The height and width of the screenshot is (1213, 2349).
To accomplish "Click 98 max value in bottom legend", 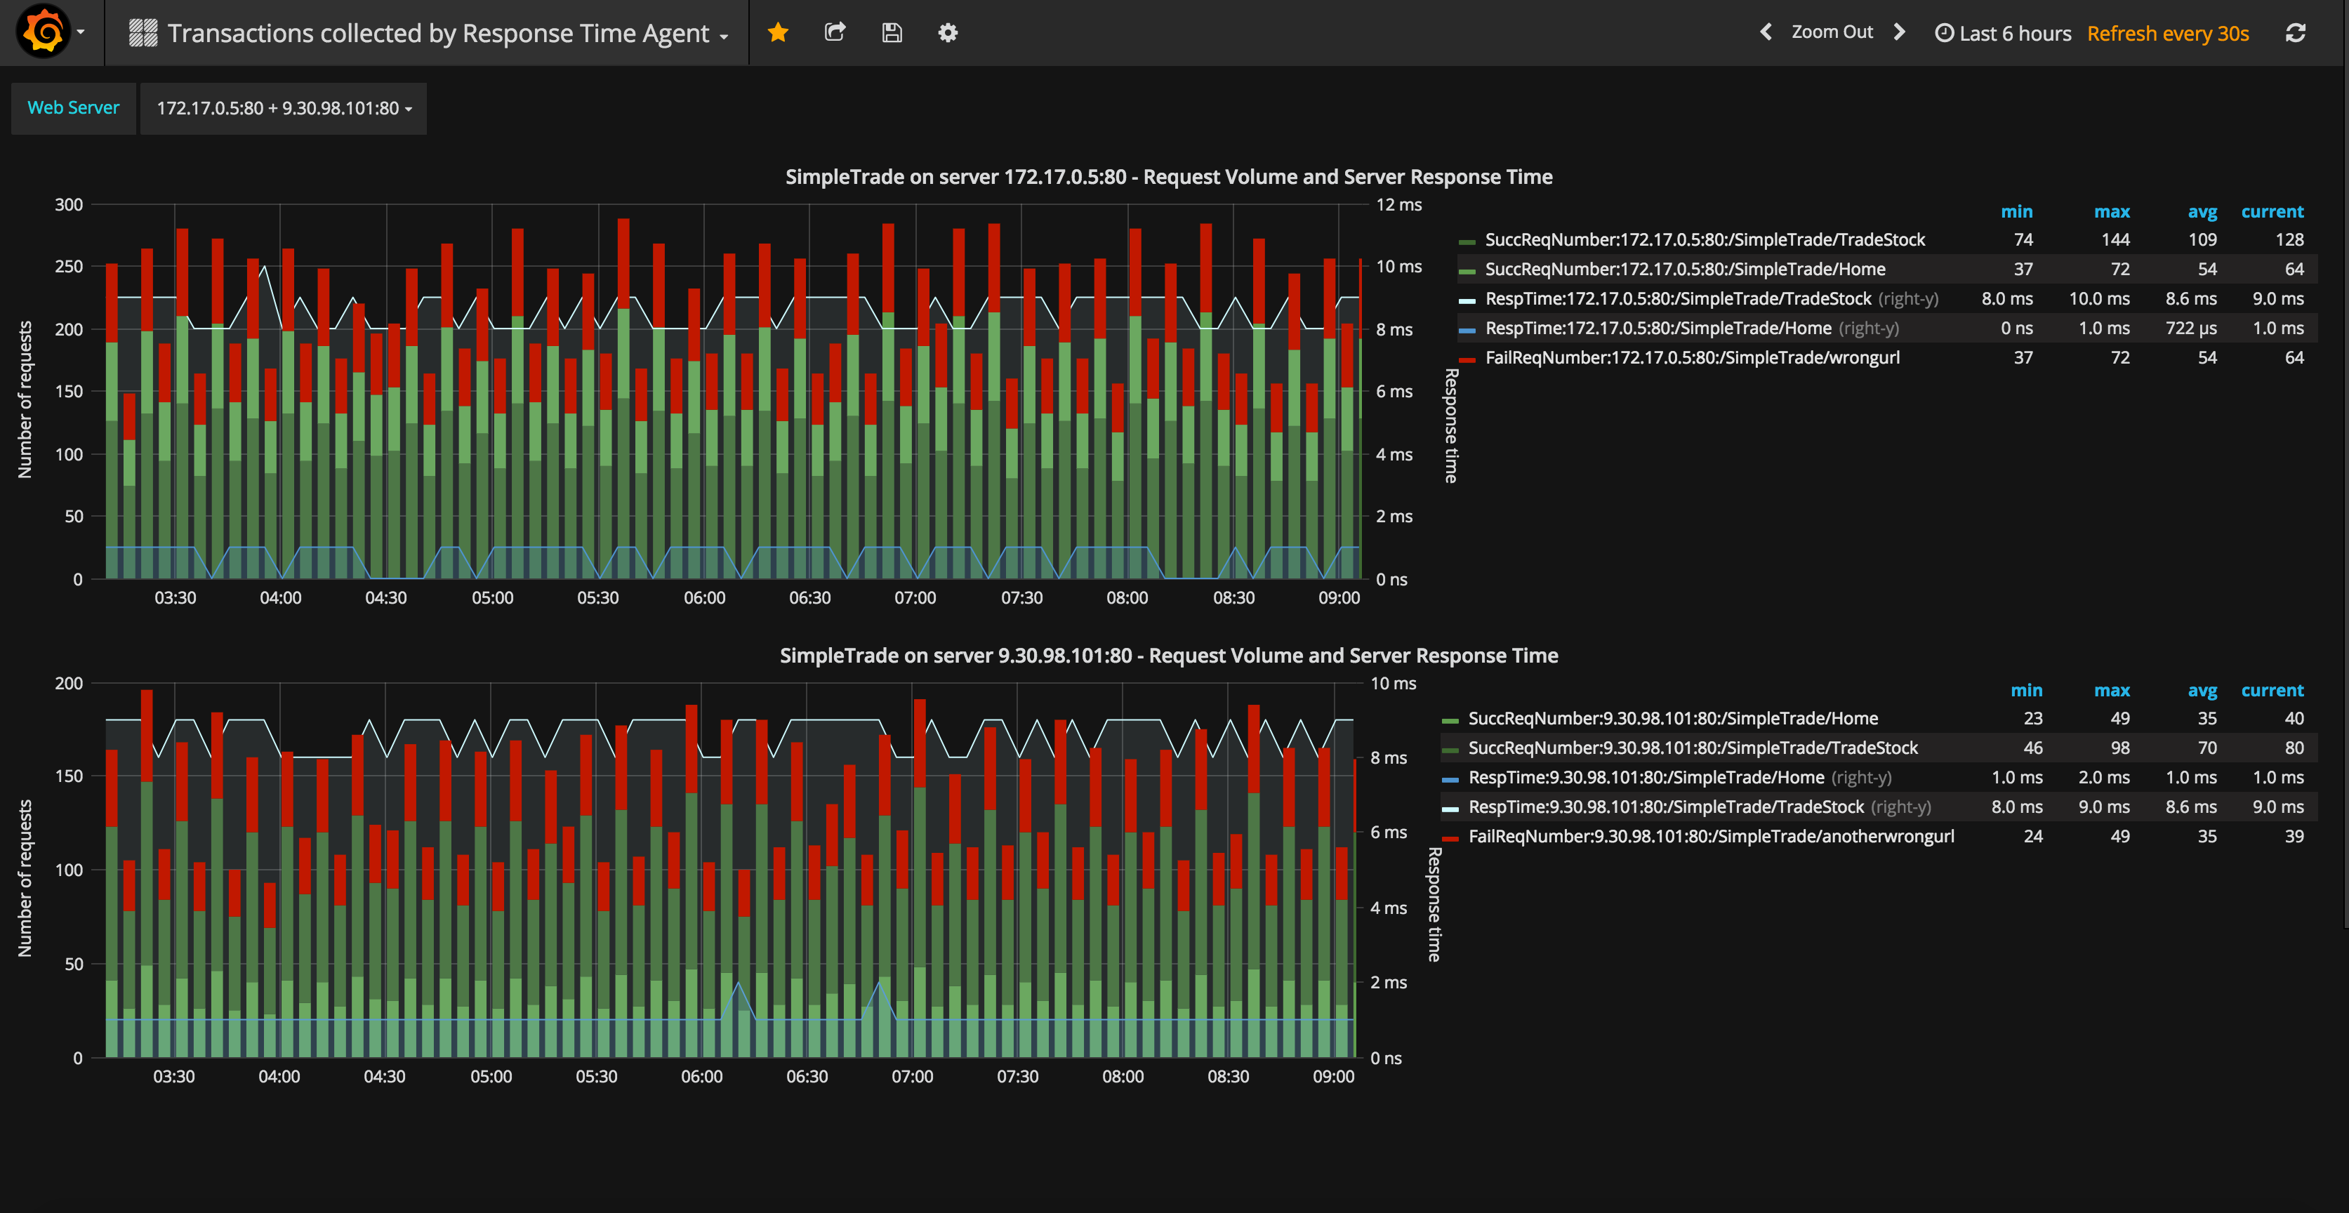I will [x=2119, y=748].
